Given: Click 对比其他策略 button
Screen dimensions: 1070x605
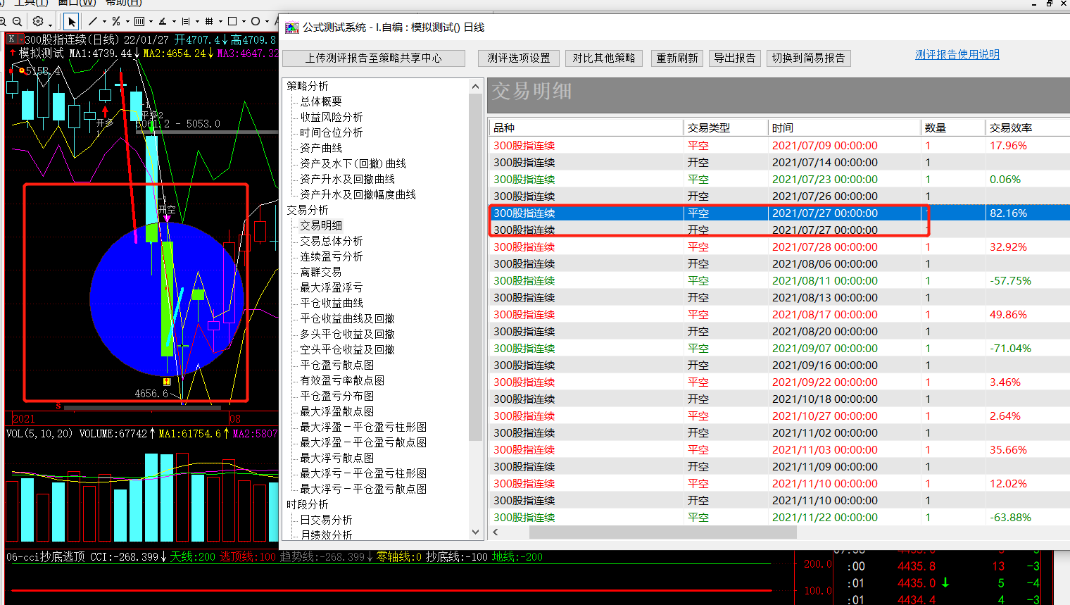Looking at the screenshot, I should [x=604, y=58].
